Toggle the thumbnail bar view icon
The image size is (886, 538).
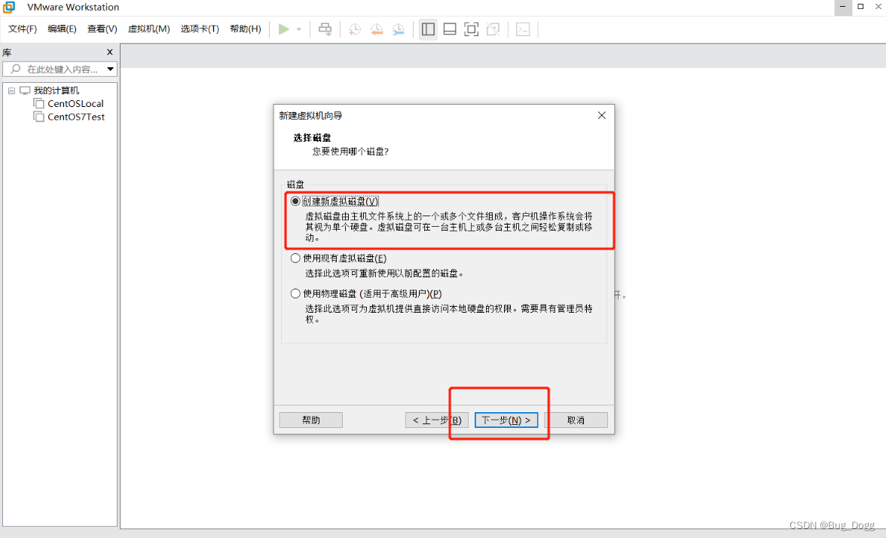tap(450, 29)
